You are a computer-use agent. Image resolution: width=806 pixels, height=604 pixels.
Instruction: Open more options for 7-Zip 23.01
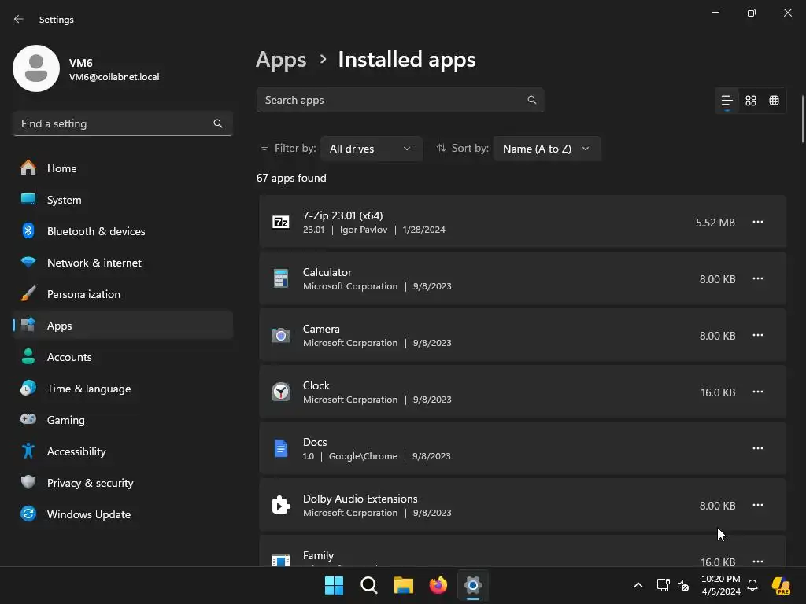pos(758,223)
